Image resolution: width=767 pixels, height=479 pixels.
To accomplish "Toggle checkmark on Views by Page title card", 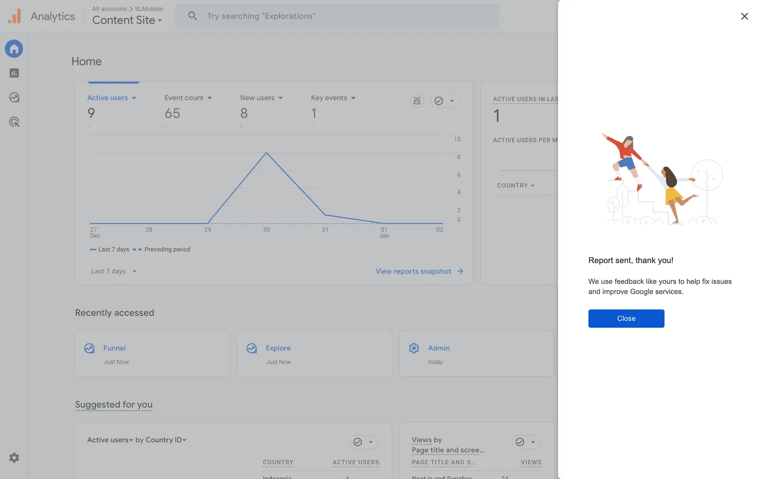I will pyautogui.click(x=520, y=442).
